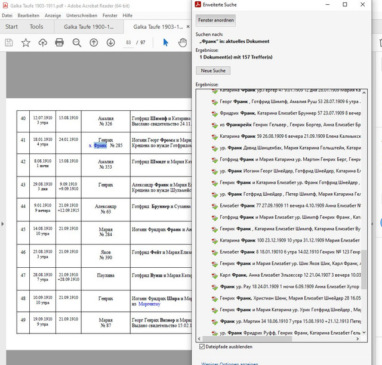Open the Unterschreiben menu
Viewport: 382px width, 365px height.
click(x=82, y=16)
